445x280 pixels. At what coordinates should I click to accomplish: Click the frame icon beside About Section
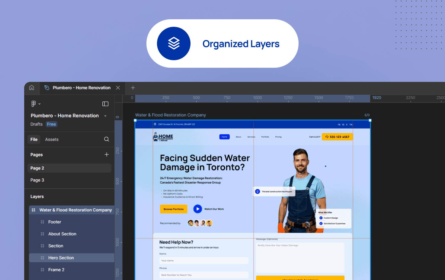(x=42, y=234)
